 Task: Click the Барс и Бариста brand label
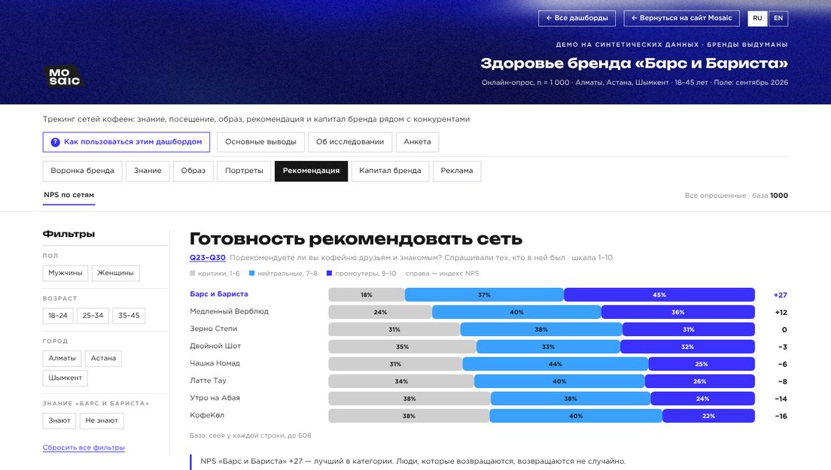coord(219,294)
